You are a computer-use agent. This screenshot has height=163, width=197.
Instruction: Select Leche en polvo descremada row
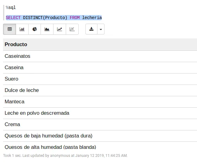pyautogui.click(x=100, y=113)
